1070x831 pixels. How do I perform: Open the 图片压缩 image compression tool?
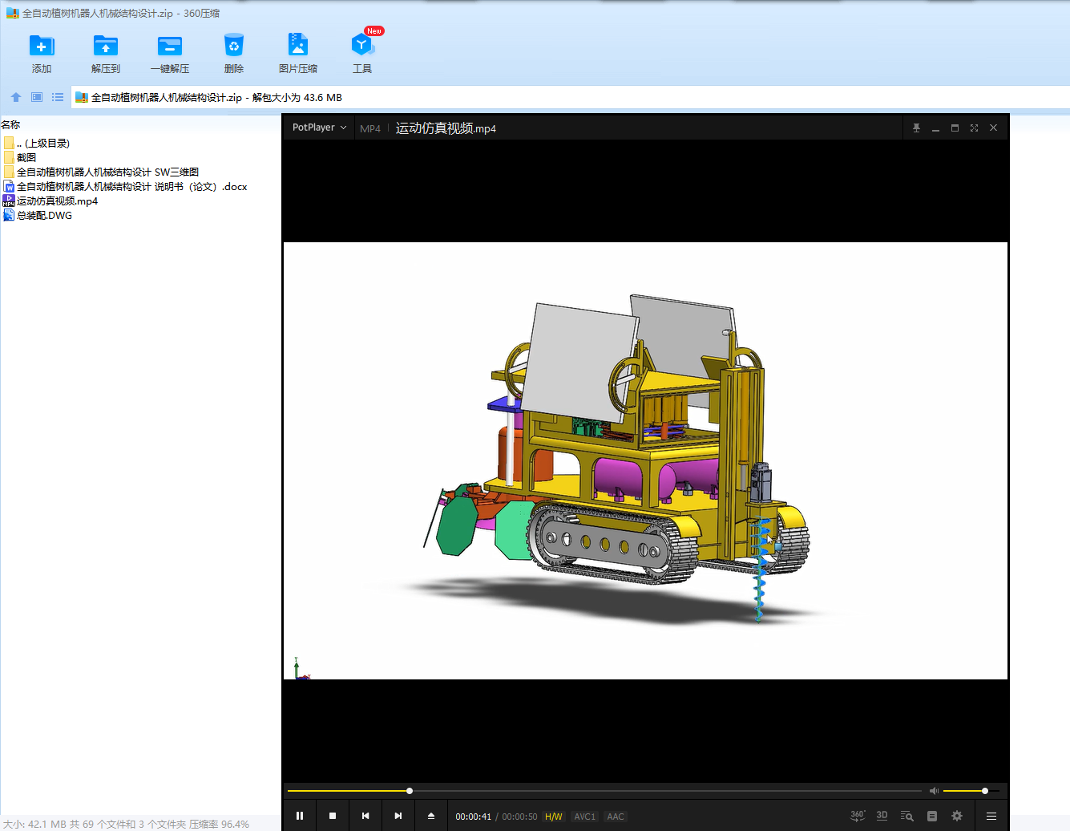(298, 47)
